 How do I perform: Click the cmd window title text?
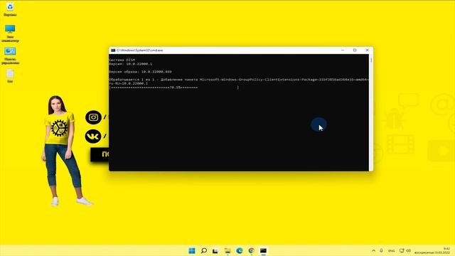[x=139, y=50]
